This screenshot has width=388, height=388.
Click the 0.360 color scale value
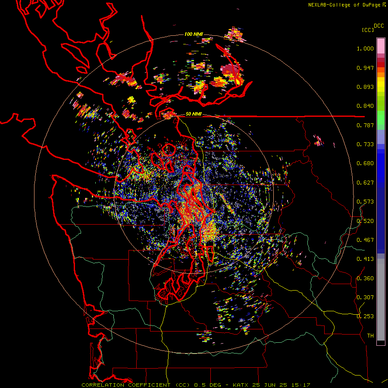[x=365, y=278]
